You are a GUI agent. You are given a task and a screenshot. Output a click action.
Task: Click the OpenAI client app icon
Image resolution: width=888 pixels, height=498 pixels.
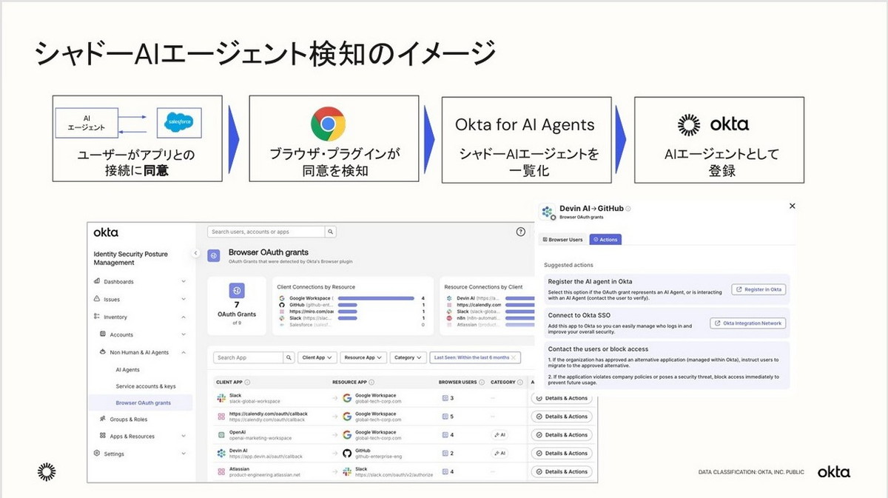click(221, 435)
